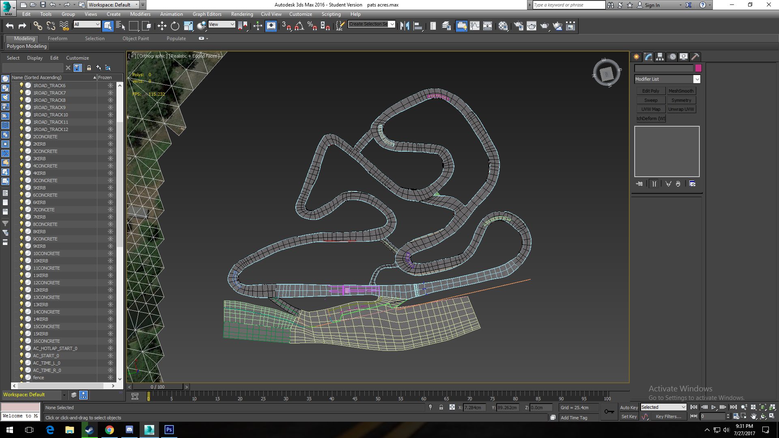Click the Symmetry modifier button

(x=681, y=100)
